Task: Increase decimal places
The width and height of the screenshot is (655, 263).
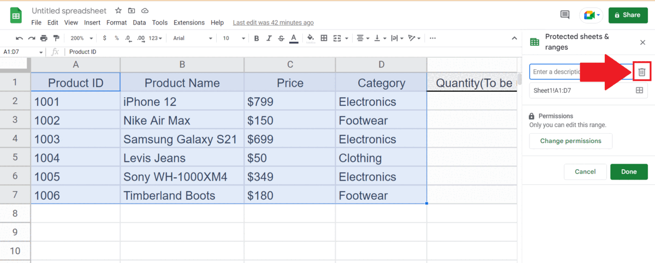Action: 141,38
